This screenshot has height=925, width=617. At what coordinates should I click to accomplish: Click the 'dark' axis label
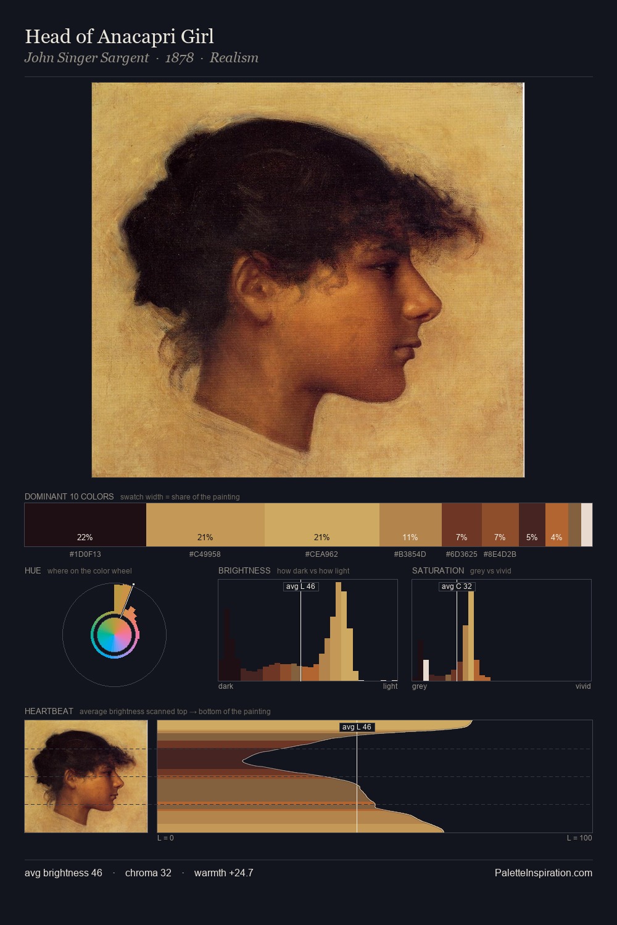[226, 686]
